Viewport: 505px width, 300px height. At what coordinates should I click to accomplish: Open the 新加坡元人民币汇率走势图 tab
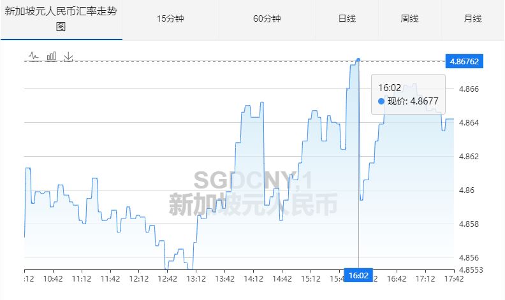[x=61, y=19]
